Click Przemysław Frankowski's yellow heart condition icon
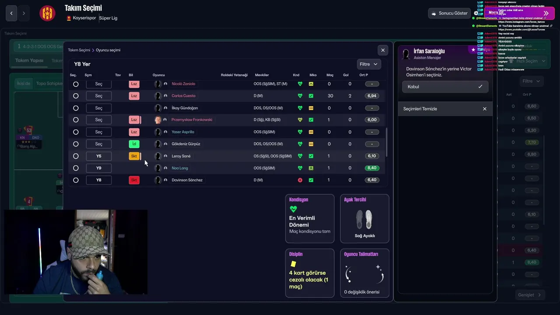This screenshot has height=315, width=560. click(x=300, y=120)
